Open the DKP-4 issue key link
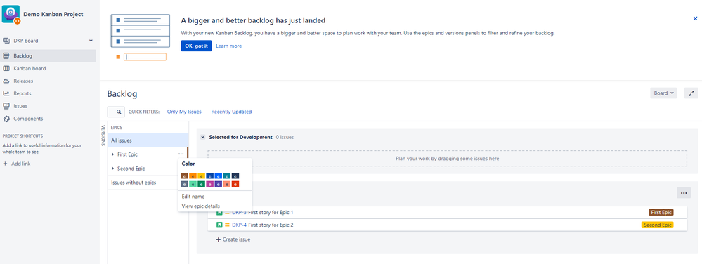The image size is (702, 264). pyautogui.click(x=240, y=225)
